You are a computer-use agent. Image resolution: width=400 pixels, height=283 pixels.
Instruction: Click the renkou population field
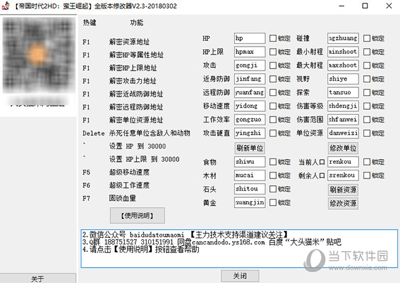click(343, 162)
